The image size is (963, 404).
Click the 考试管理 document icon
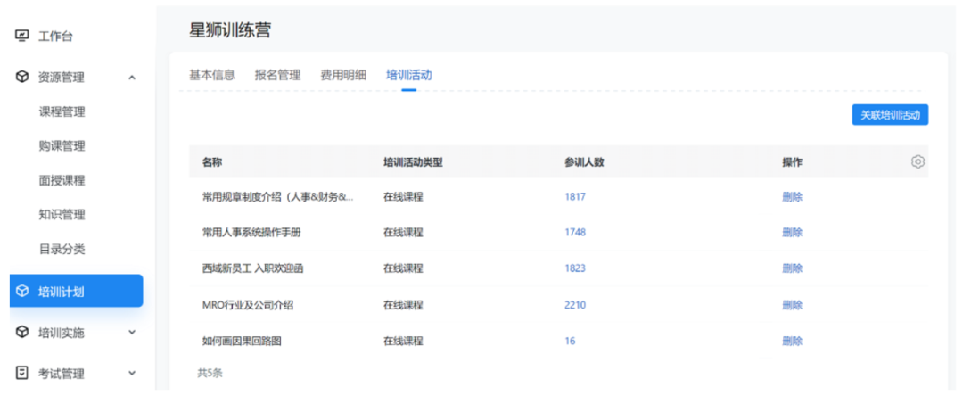click(22, 374)
